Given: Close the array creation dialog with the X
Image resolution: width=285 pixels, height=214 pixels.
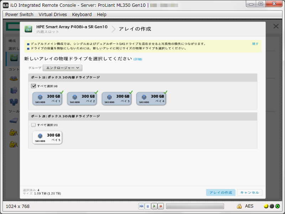Looking at the screenshot, I should pos(275,26).
